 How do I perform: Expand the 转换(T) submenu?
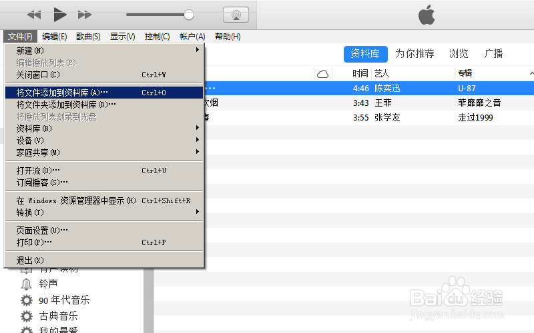pos(104,212)
